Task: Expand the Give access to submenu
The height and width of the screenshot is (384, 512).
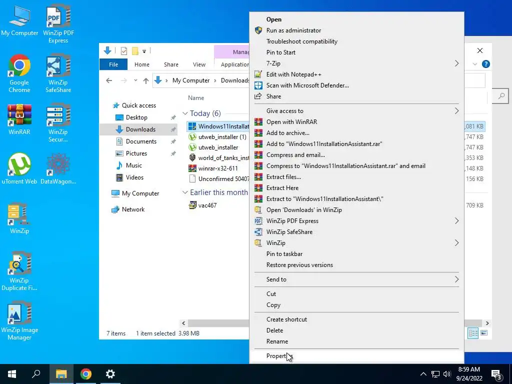Action: (x=356, y=111)
